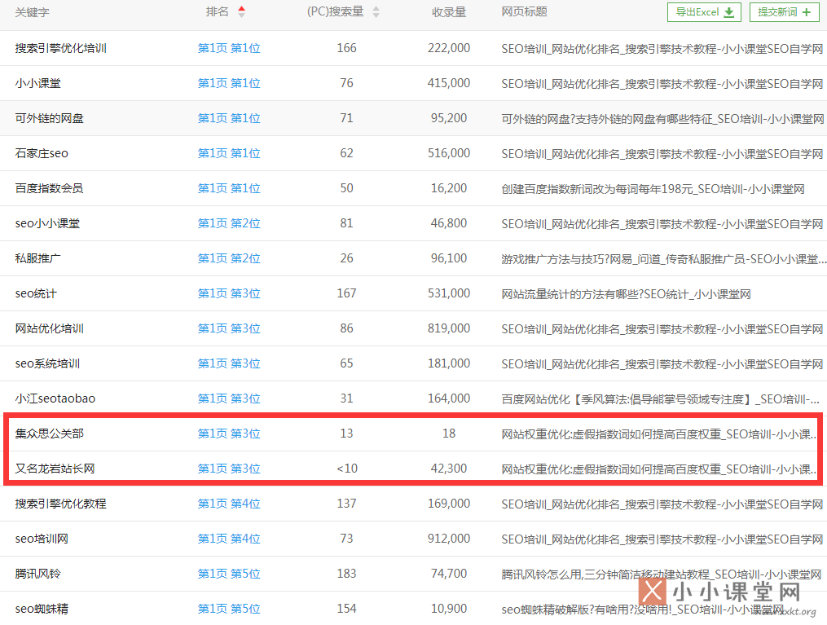Open rank link for 百度指数会员
Screen dimensions: 827x625
tap(229, 188)
